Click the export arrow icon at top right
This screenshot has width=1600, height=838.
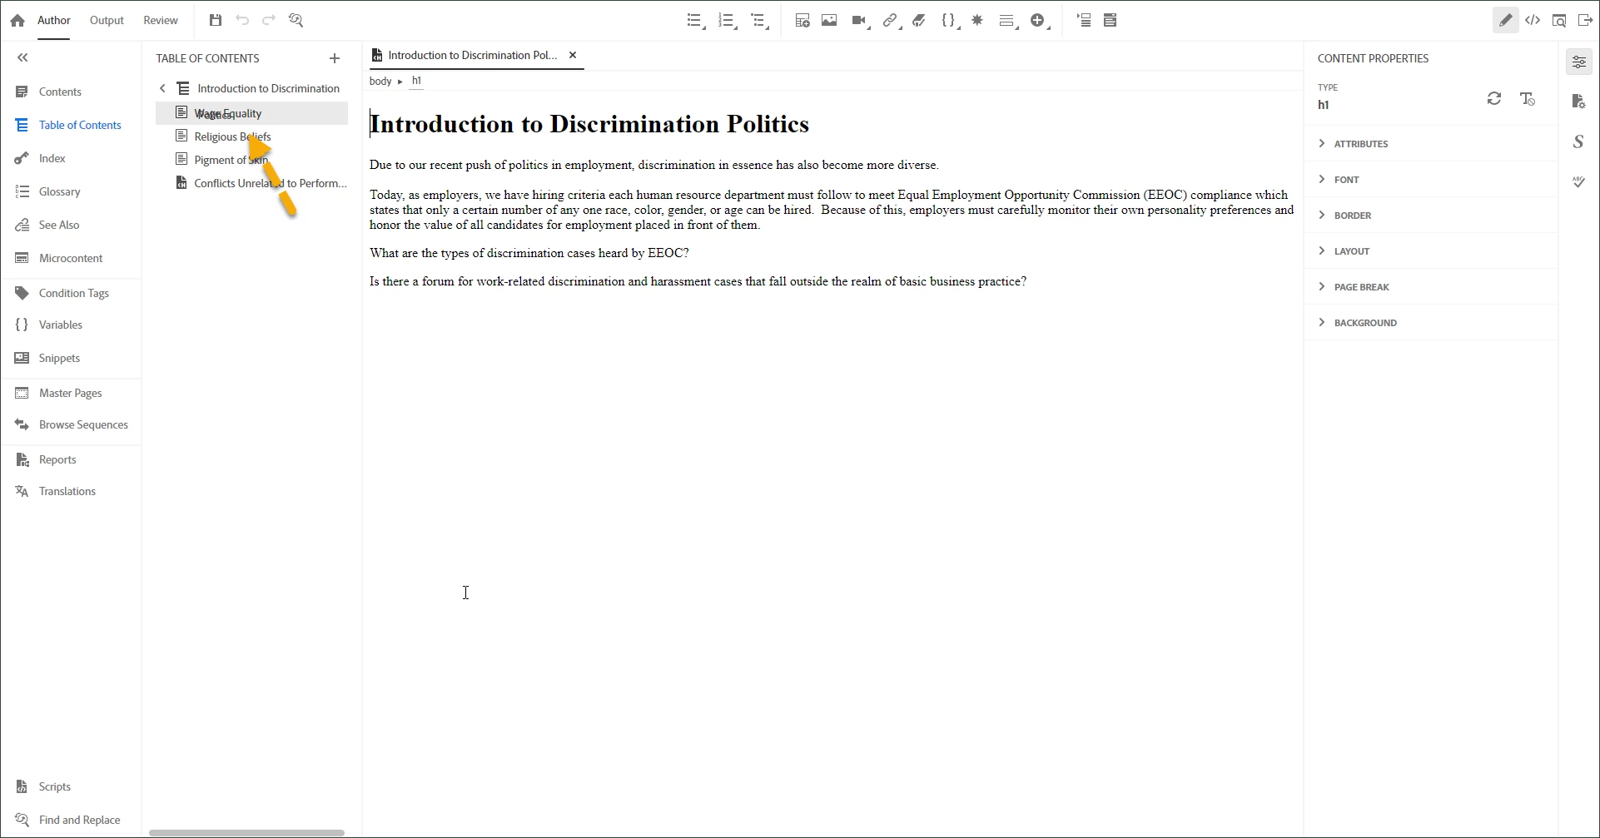[x=1585, y=21]
